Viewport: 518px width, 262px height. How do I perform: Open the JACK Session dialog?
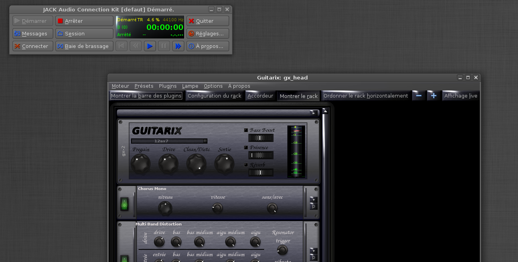pos(84,33)
